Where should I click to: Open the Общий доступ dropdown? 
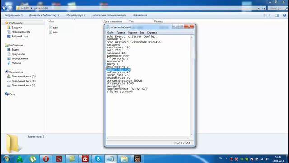point(75,15)
